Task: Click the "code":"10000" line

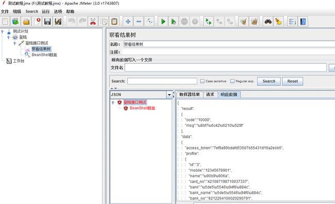Action: [198, 120]
